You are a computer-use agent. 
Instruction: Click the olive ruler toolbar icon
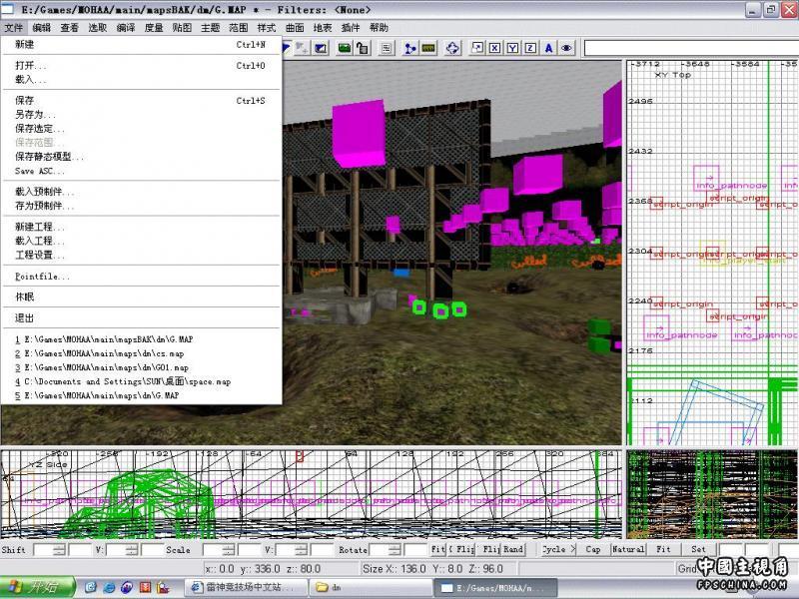tap(428, 48)
